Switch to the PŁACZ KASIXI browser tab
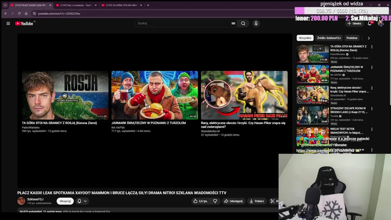The image size is (391, 220). [x=31, y=5]
